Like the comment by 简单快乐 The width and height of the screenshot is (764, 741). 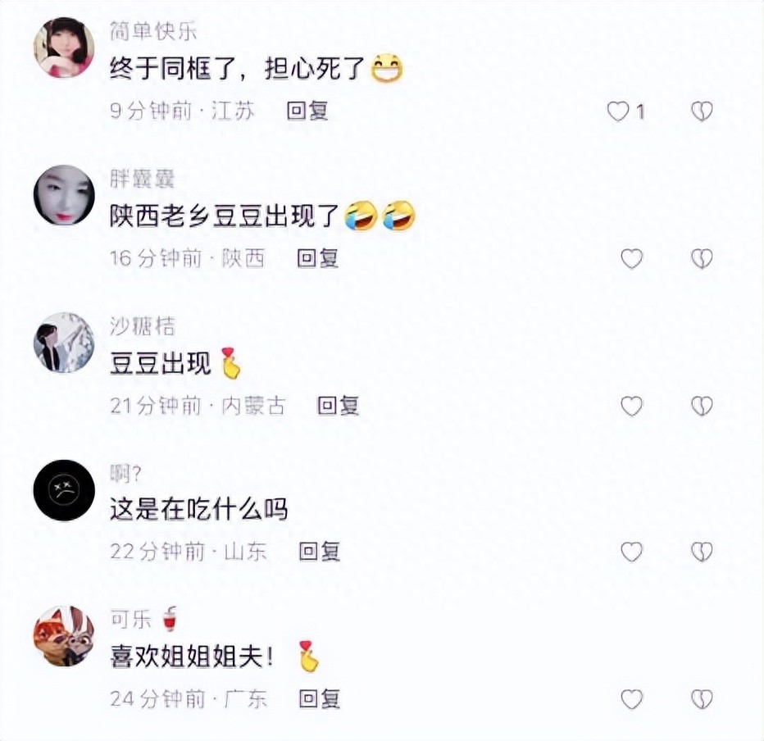(x=618, y=111)
